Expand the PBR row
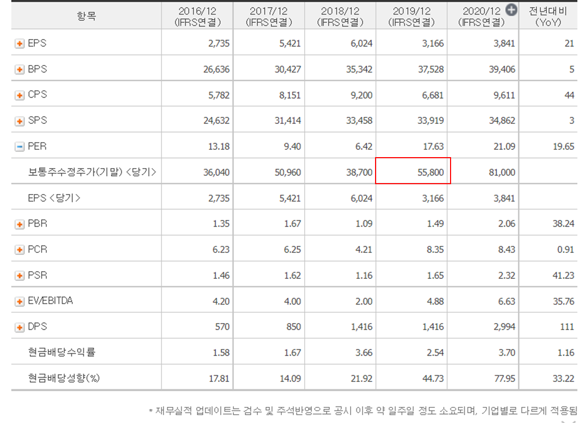The image size is (586, 423). click(19, 224)
